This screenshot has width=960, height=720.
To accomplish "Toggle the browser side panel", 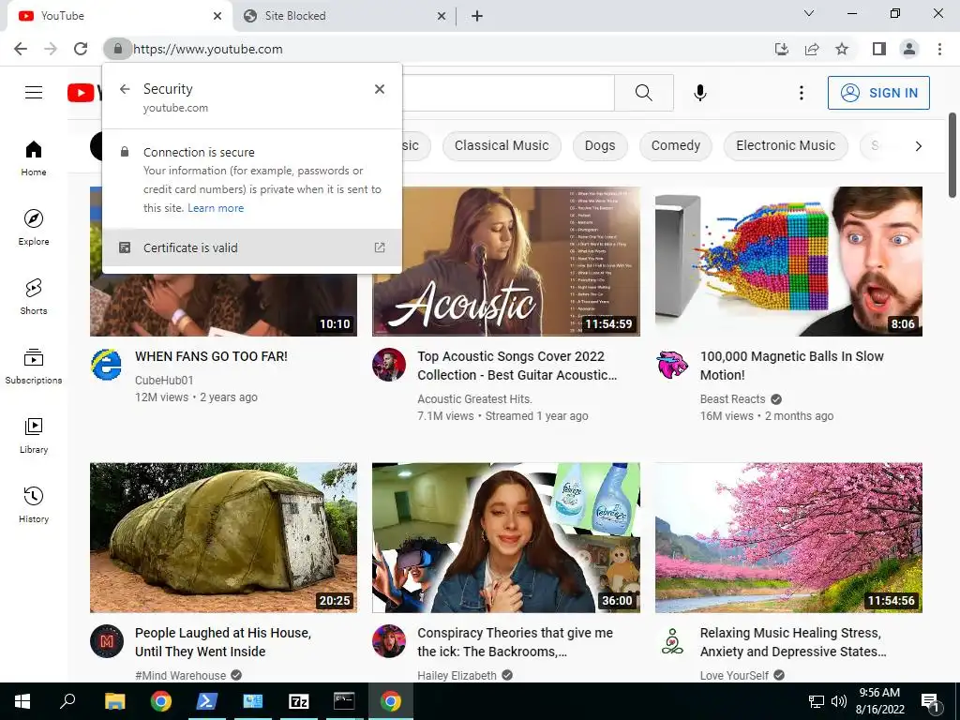I will (x=879, y=49).
